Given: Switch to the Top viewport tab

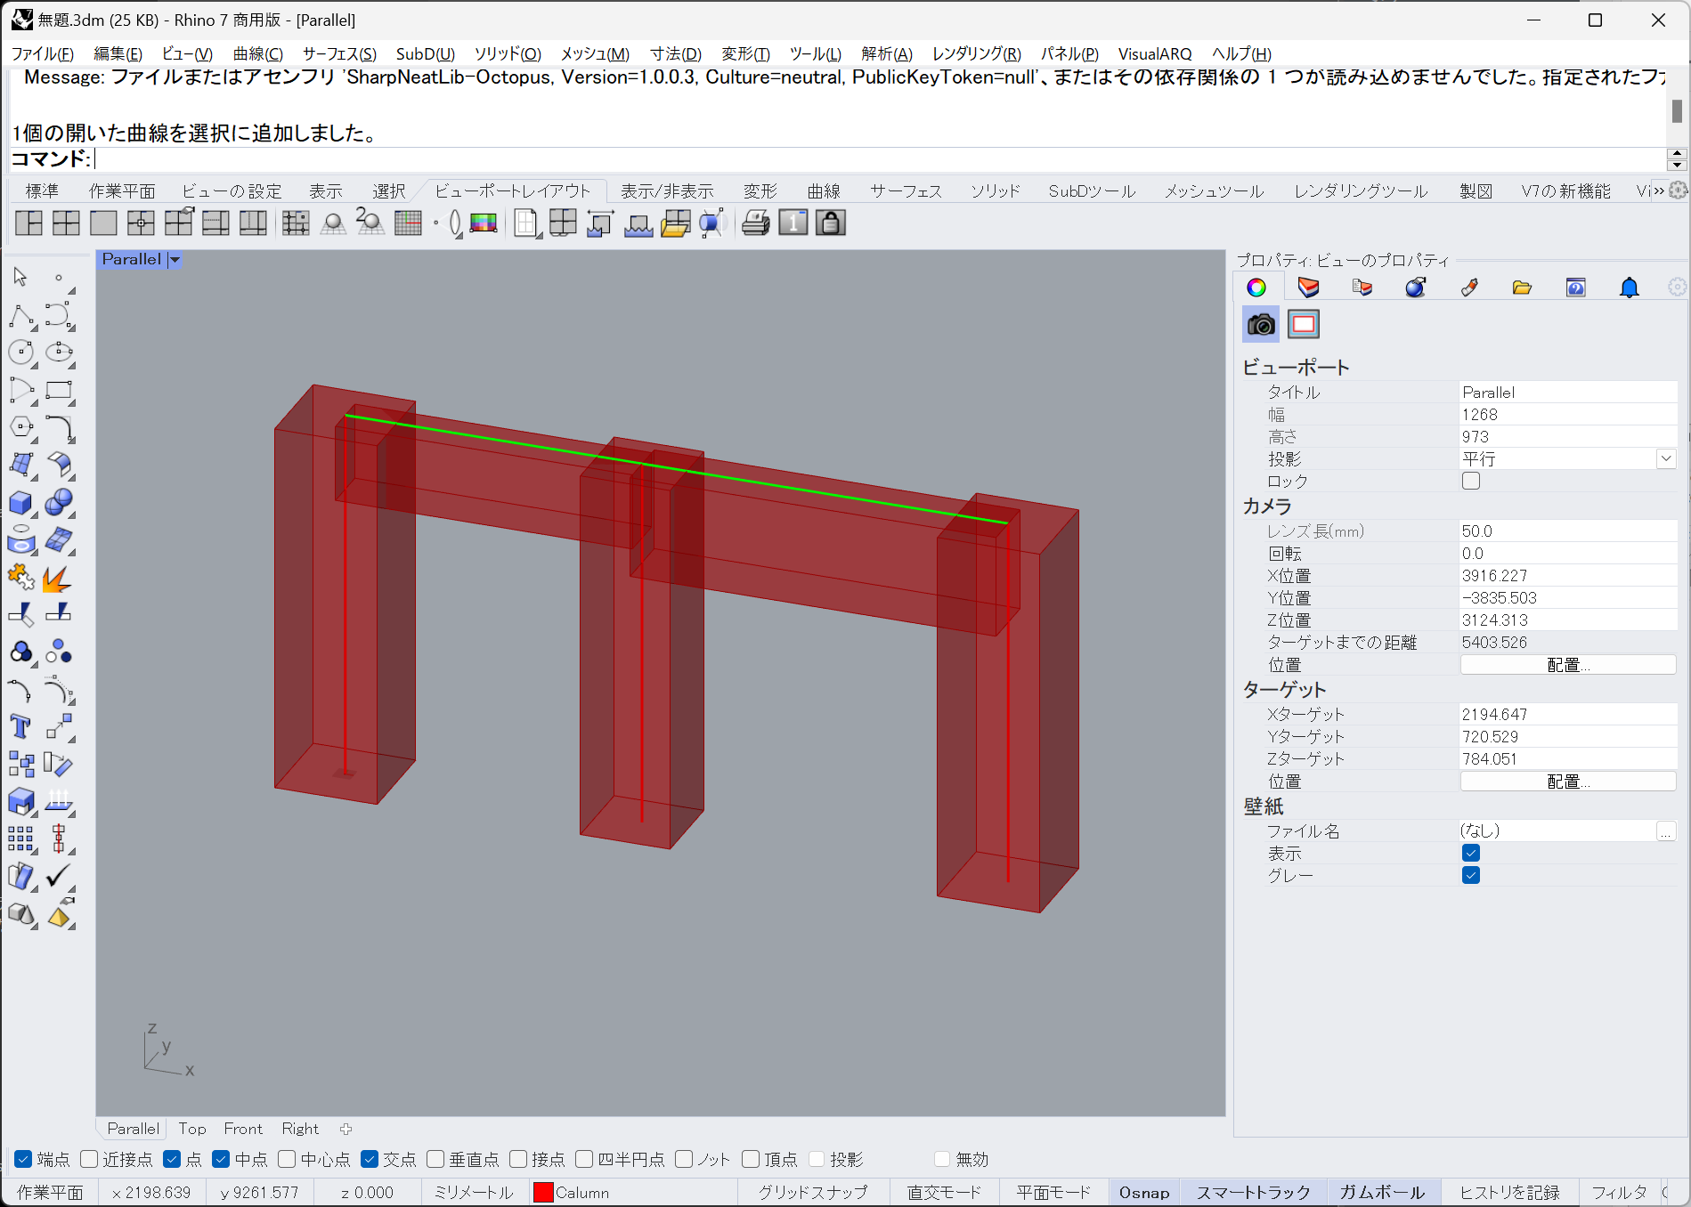Looking at the screenshot, I should coord(192,1129).
